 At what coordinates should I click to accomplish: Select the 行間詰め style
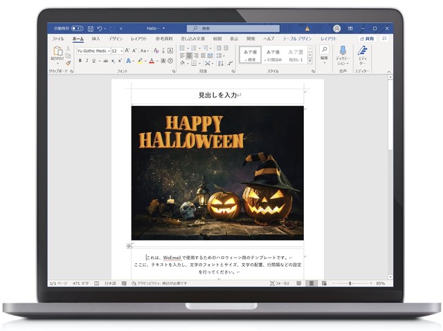coord(273,55)
